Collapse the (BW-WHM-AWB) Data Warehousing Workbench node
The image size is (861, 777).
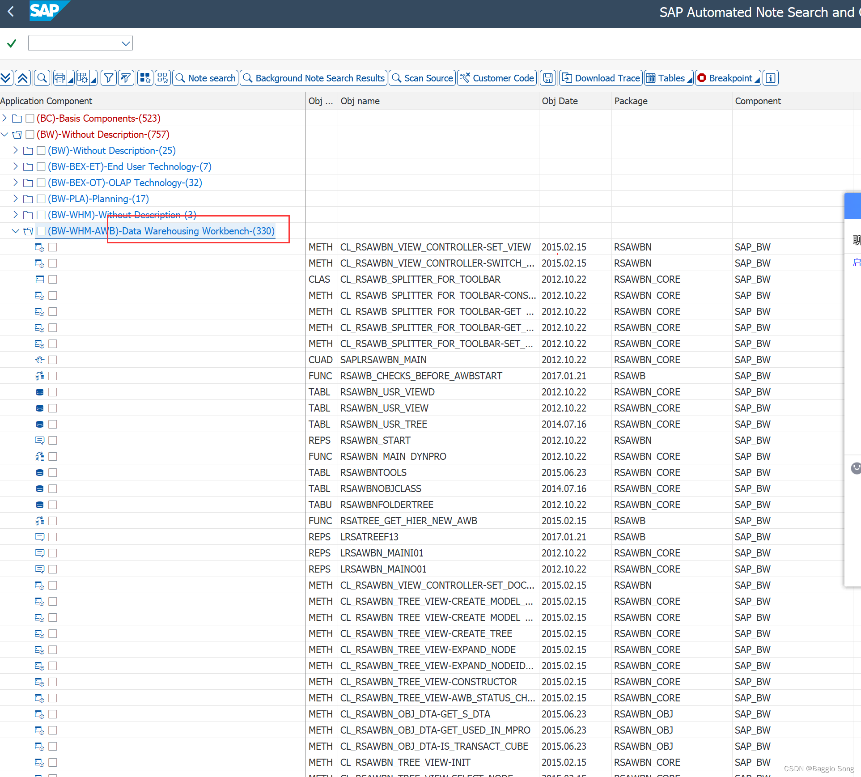click(x=16, y=231)
